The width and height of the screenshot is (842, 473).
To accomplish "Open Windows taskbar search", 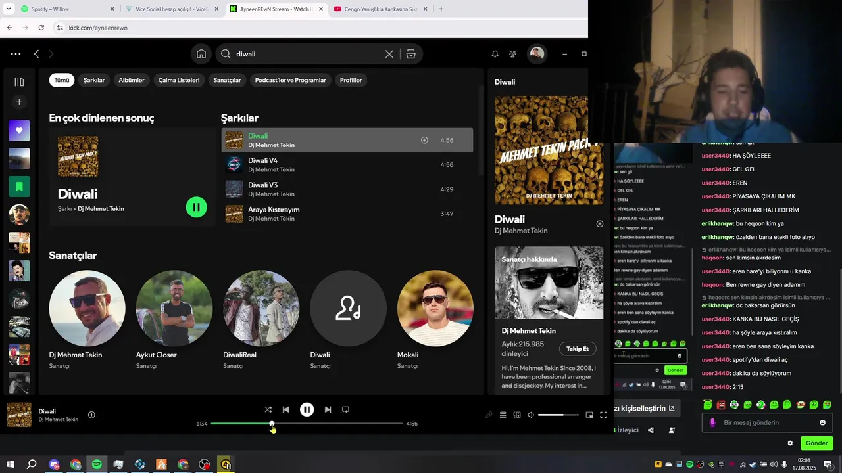I will pyautogui.click(x=32, y=464).
